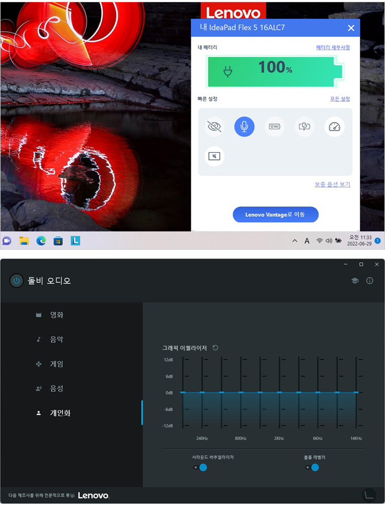
Task: Open the Lenovo Vantage L taskbar icon
Action: coord(75,241)
